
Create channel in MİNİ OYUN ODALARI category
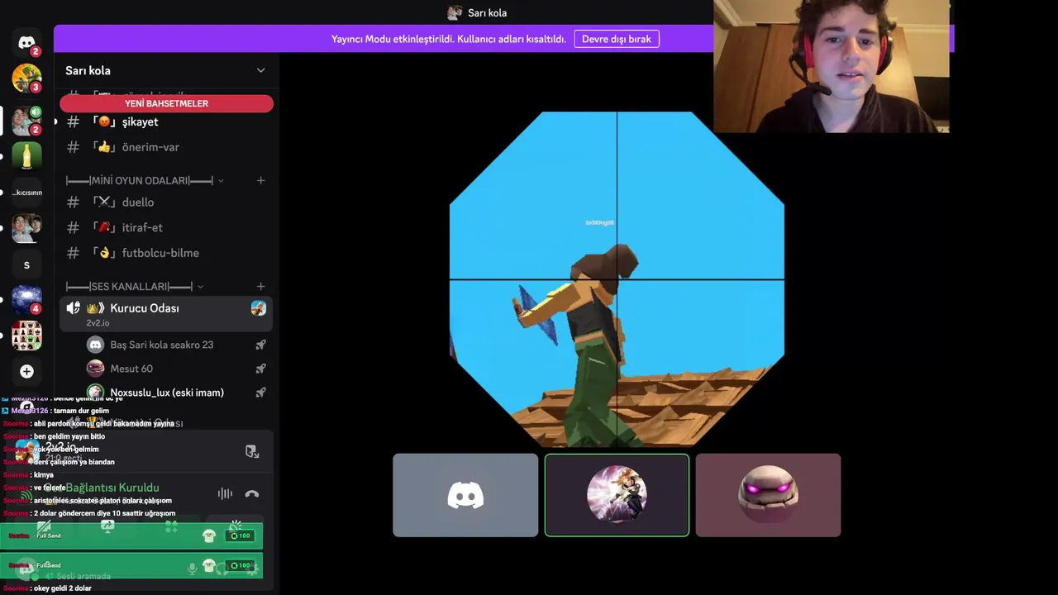point(260,180)
